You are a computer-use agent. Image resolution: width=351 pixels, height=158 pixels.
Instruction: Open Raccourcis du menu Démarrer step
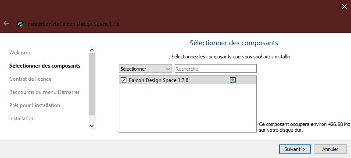tap(44, 92)
